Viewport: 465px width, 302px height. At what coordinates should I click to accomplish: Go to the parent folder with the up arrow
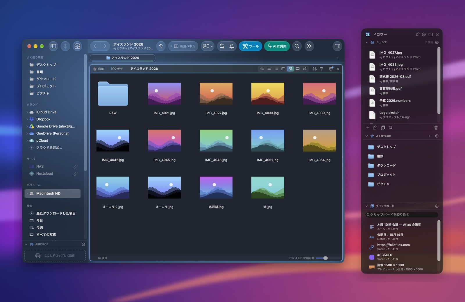[x=161, y=46]
